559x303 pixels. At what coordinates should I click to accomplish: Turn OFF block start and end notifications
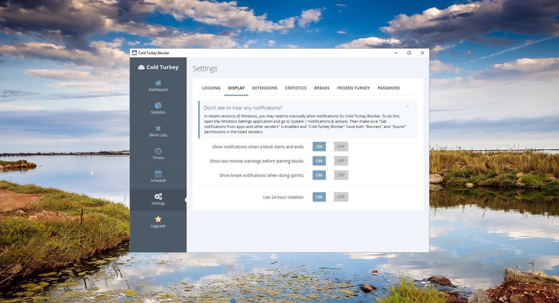coord(341,147)
